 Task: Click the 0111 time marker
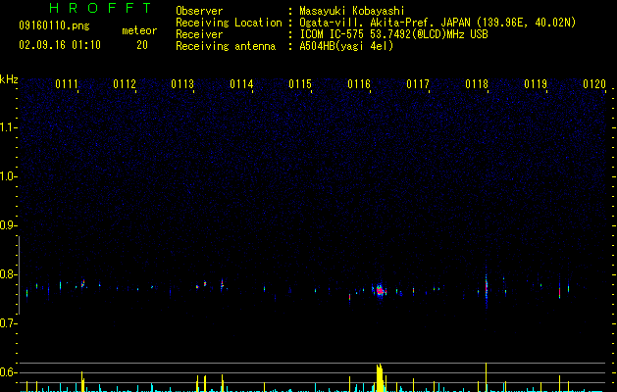coord(67,84)
